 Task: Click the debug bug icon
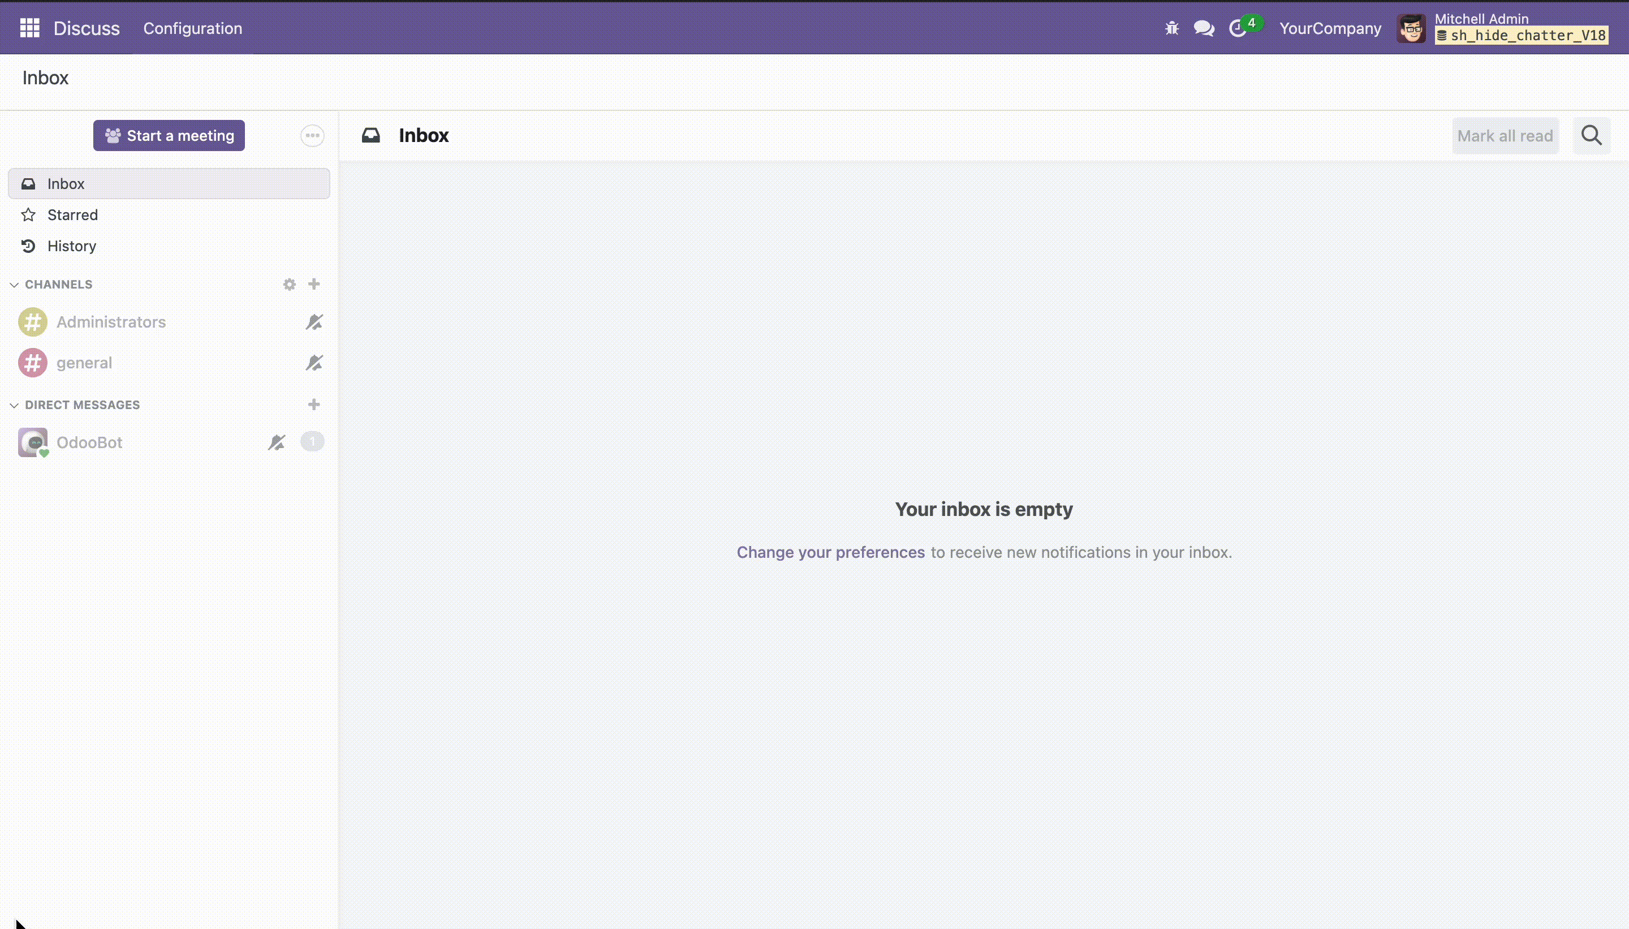tap(1171, 28)
